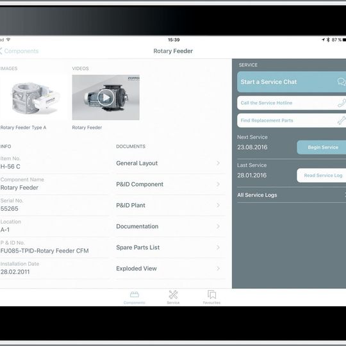
Task: Click the wrench icon for replacement parts
Action: click(342, 120)
